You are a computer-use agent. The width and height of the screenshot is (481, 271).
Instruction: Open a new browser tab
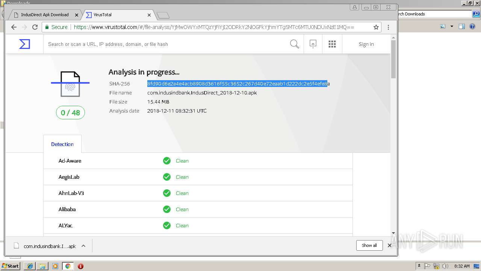point(163,15)
